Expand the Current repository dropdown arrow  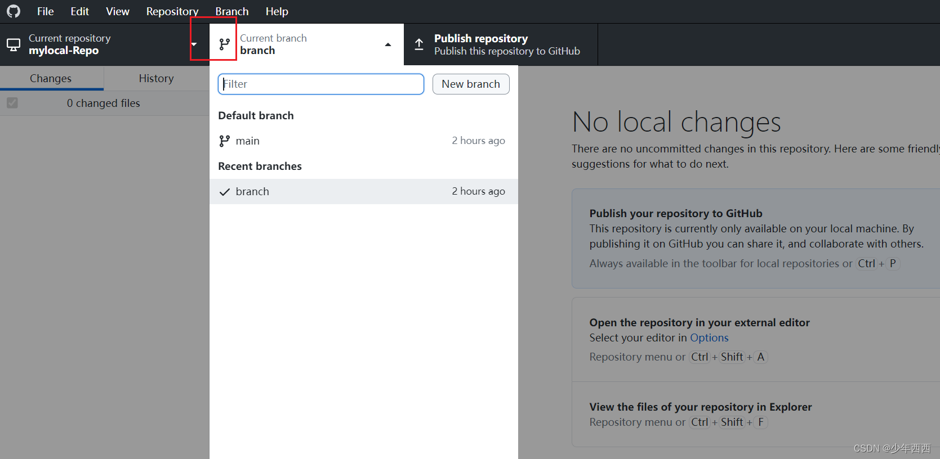click(x=194, y=44)
